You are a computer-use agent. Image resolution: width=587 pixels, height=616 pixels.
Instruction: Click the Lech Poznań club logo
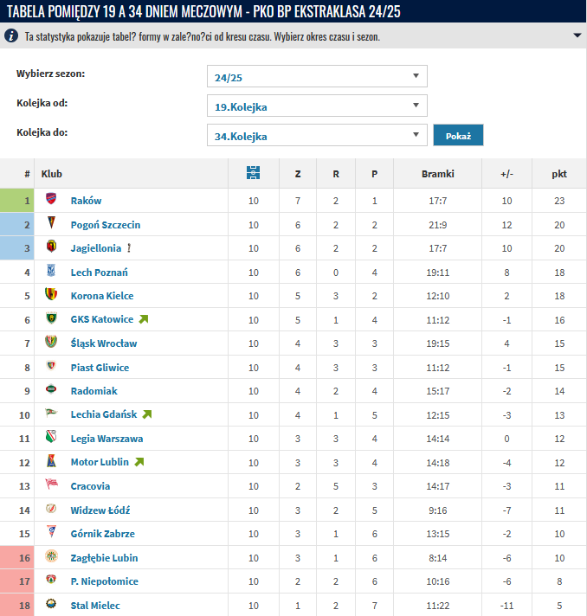click(51, 272)
